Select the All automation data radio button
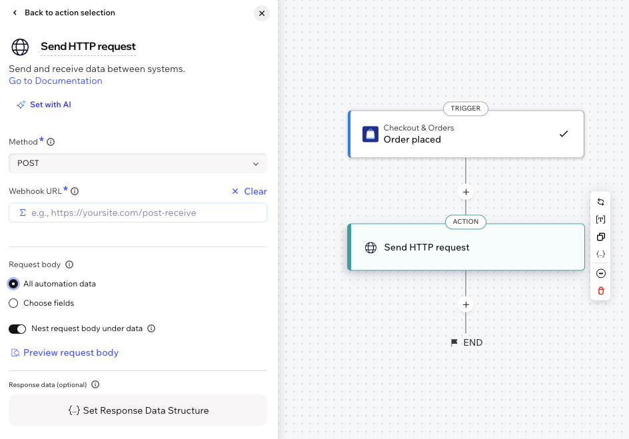 [x=13, y=284]
